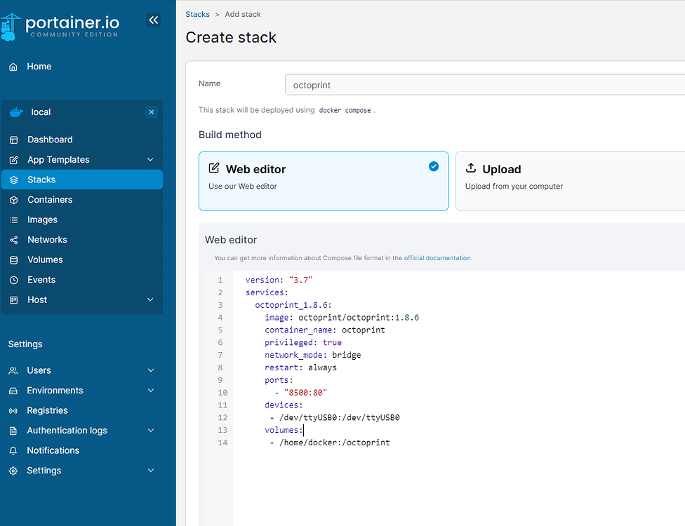Click the stack Name input field
Image resolution: width=685 pixels, height=526 pixels.
click(484, 85)
